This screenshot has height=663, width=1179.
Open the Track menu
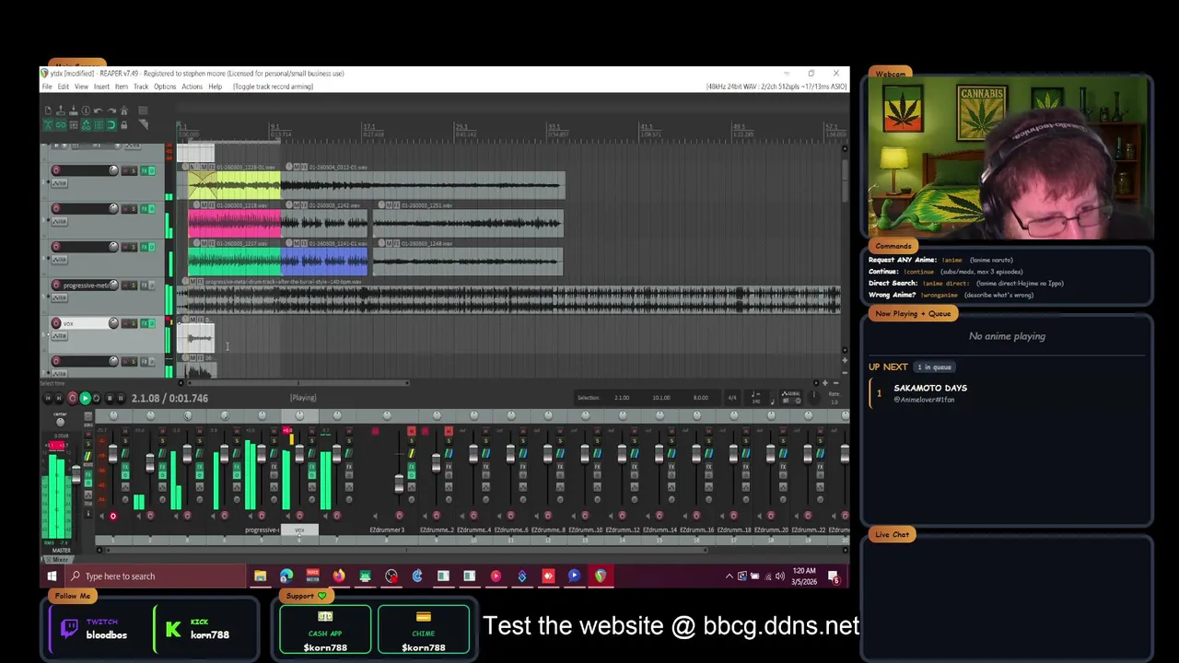point(141,87)
